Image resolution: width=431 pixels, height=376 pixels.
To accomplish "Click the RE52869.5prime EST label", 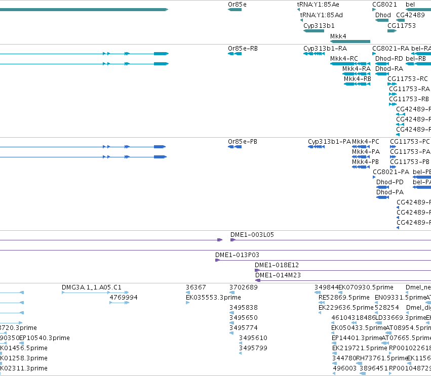I will (x=344, y=298).
